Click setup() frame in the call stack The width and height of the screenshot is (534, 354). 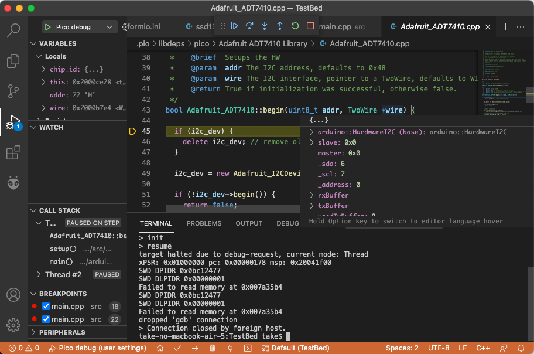click(64, 249)
